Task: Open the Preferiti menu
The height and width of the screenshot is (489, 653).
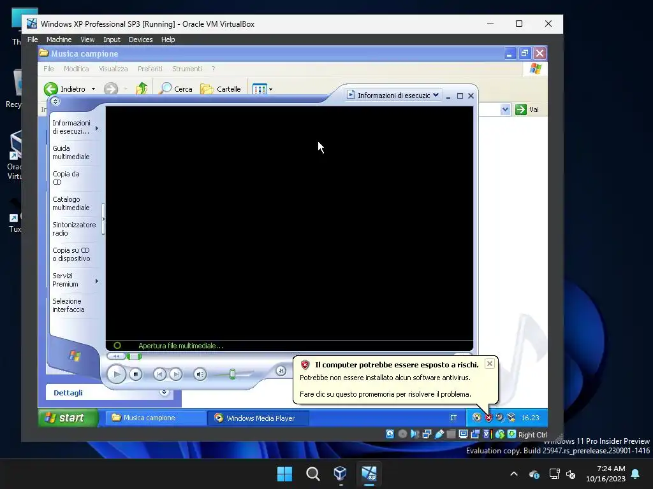Action: (x=150, y=69)
